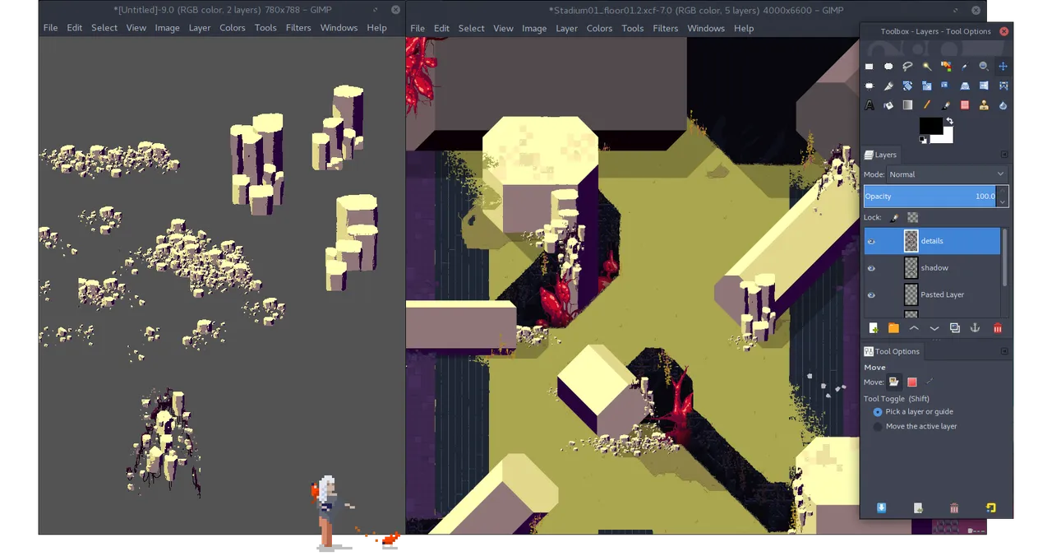Open Filters menu in Stadium01 window
Image resolution: width=1052 pixels, height=556 pixels.
tap(665, 28)
